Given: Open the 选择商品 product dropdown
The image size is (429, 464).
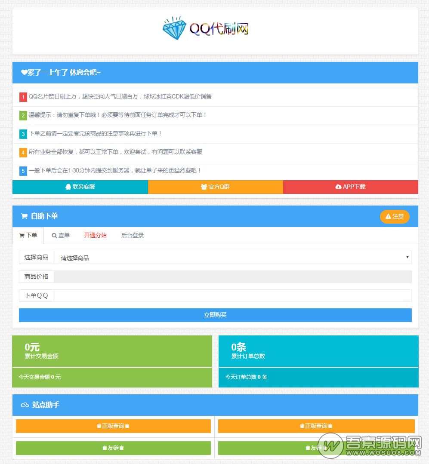Looking at the screenshot, I should (232, 258).
